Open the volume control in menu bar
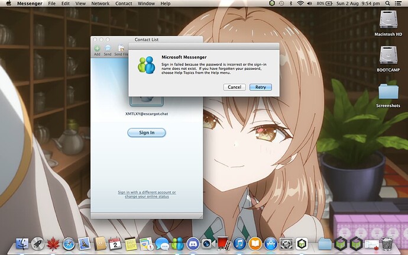 tap(309, 4)
